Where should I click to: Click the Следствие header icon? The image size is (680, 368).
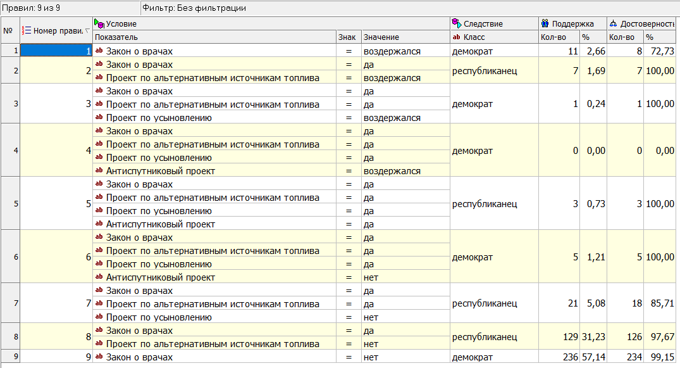coord(456,23)
